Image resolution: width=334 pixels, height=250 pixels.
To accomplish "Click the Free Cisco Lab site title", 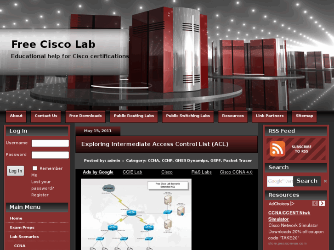I will click(x=53, y=44).
